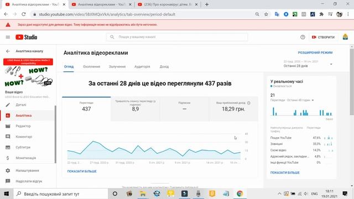Screen dimensions: 354x199
Task: Reload the page with refresh icon
Action: pyautogui.click(x=24, y=14)
